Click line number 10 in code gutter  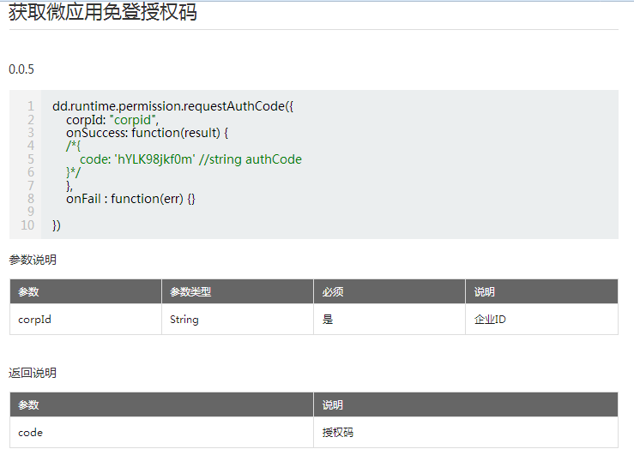[27, 225]
